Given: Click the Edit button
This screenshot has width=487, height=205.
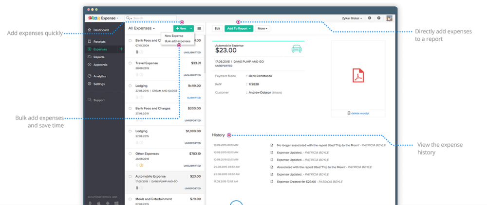Looking at the screenshot, I should (x=217, y=29).
